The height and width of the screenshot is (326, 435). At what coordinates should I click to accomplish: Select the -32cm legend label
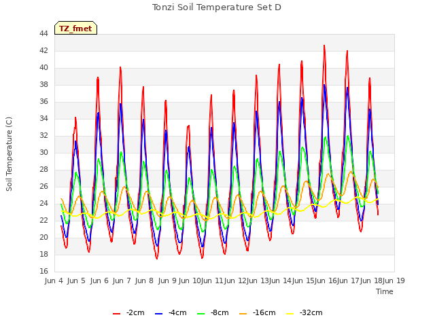point(311,312)
